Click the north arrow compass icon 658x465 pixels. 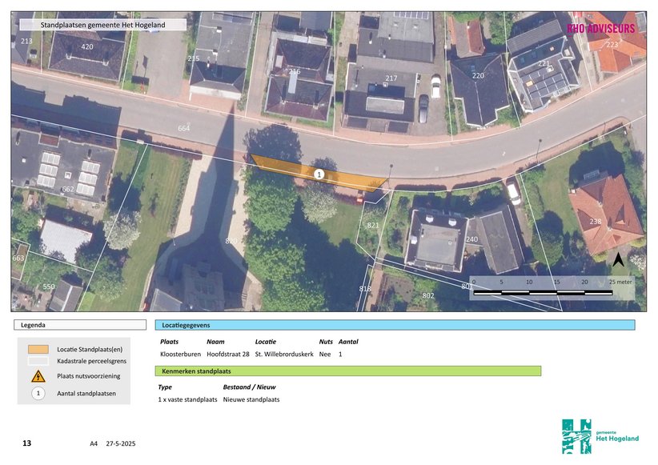tap(618, 259)
